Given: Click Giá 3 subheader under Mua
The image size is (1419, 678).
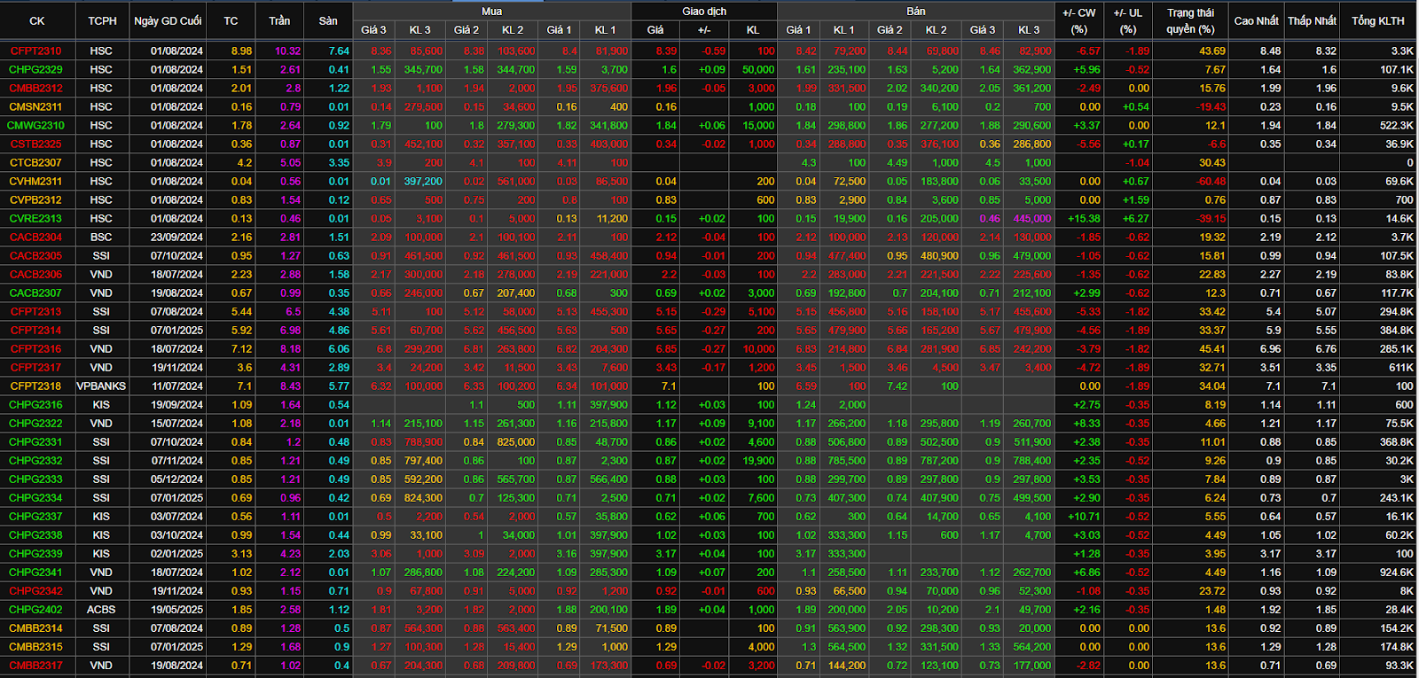Looking at the screenshot, I should pyautogui.click(x=373, y=30).
